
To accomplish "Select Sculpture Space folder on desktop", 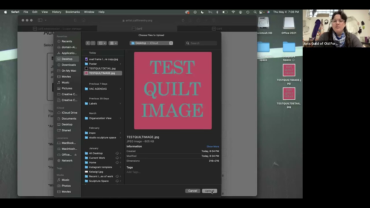I will (x=289, y=51).
